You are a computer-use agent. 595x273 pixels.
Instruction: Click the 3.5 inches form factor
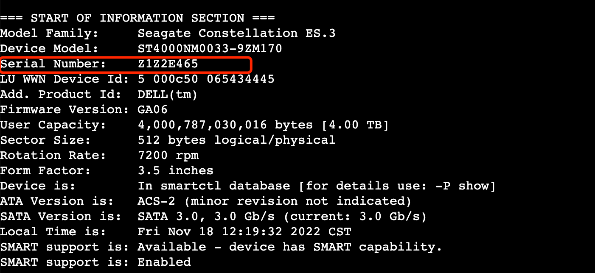pyautogui.click(x=176, y=171)
